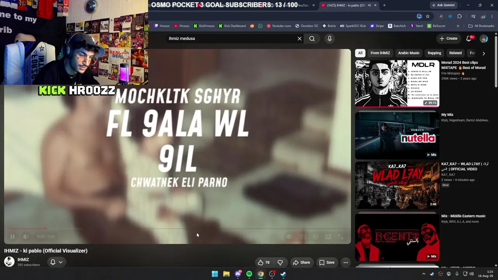Open a new browser tab

click(384, 5)
